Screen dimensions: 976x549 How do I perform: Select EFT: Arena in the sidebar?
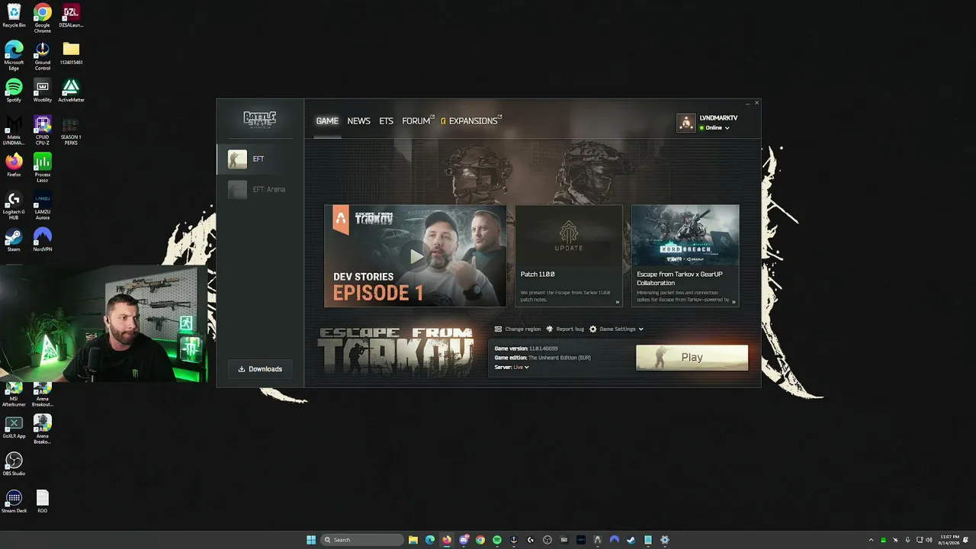pos(259,189)
